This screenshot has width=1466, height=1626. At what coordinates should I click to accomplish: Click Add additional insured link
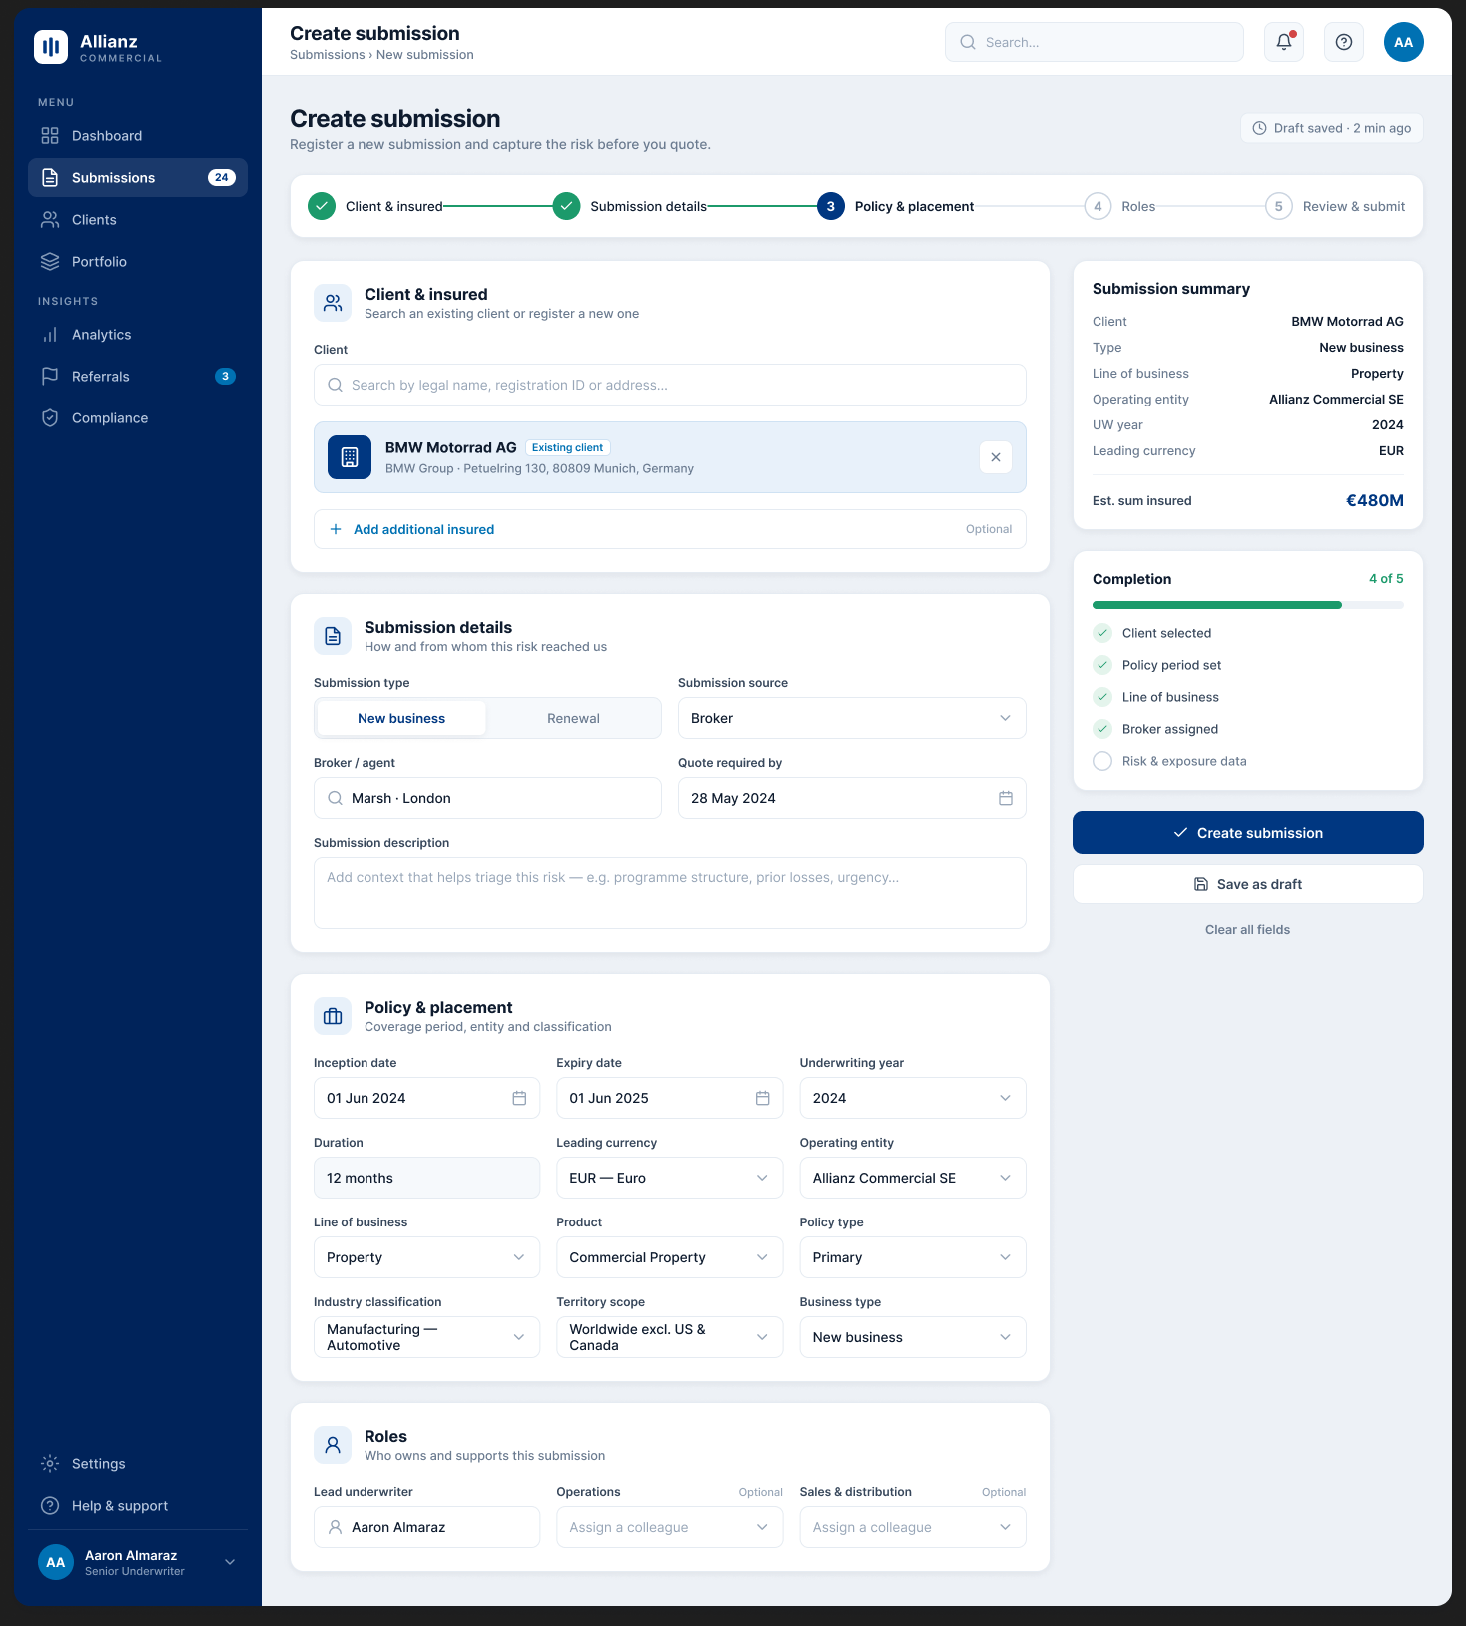pos(423,529)
